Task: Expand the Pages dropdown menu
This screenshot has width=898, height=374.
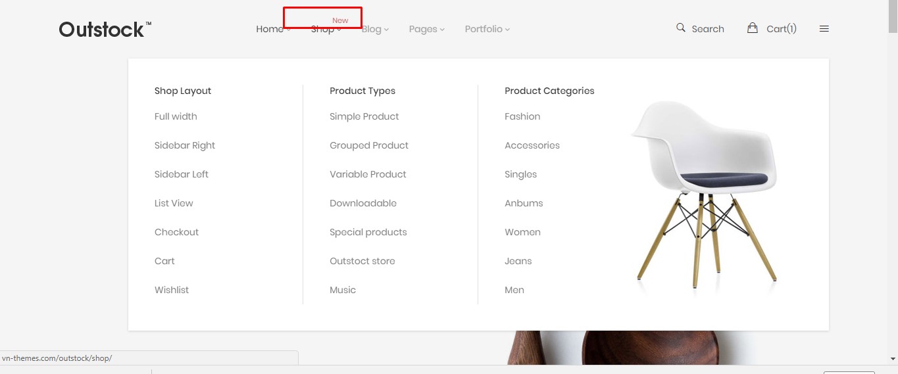Action: (x=426, y=29)
